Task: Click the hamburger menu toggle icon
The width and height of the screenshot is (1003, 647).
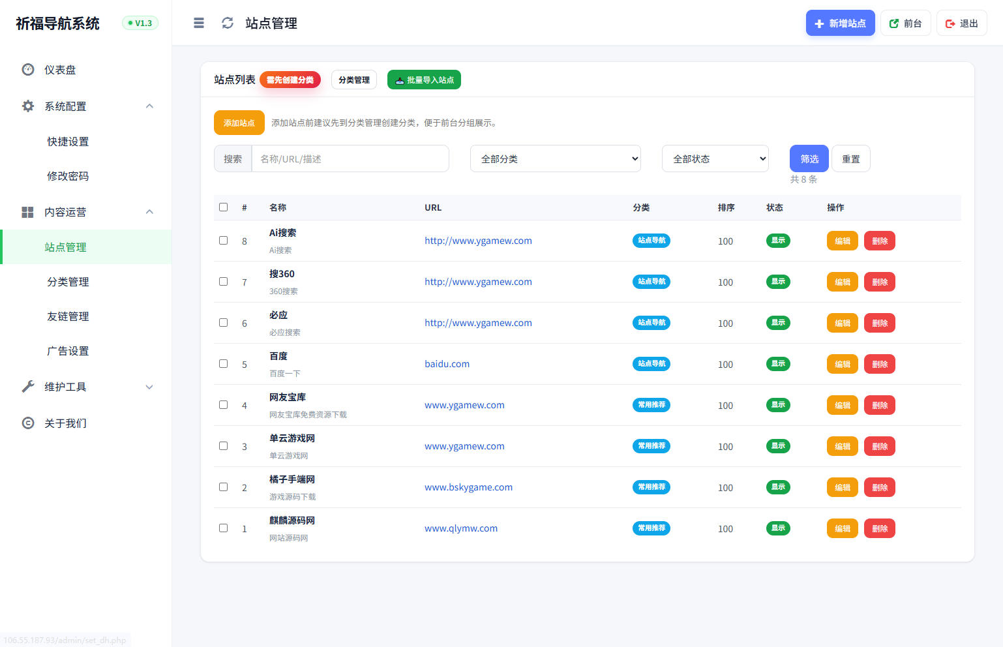Action: click(x=199, y=23)
